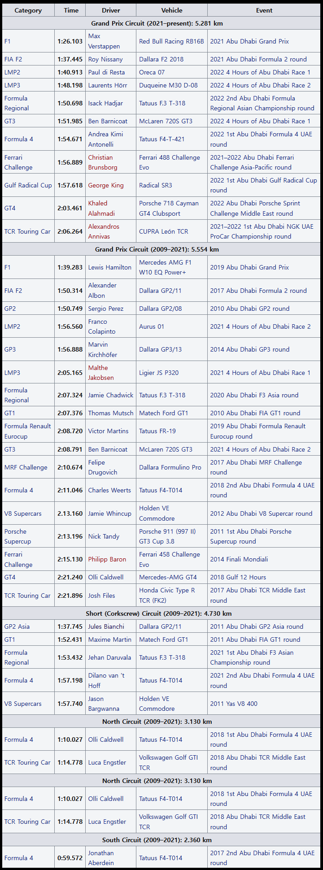The height and width of the screenshot is (870, 323).
Task: Open the 2021 Abu Dhabi Grand Prix link
Action: click(x=249, y=41)
